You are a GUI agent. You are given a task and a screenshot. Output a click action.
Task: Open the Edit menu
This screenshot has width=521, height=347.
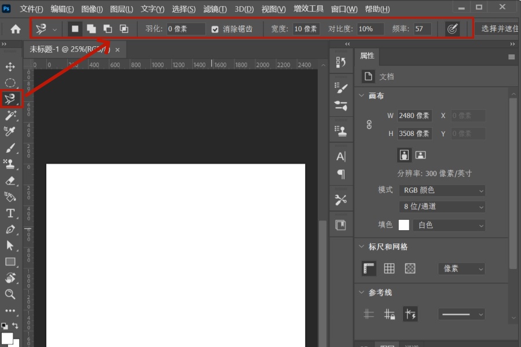pos(62,9)
